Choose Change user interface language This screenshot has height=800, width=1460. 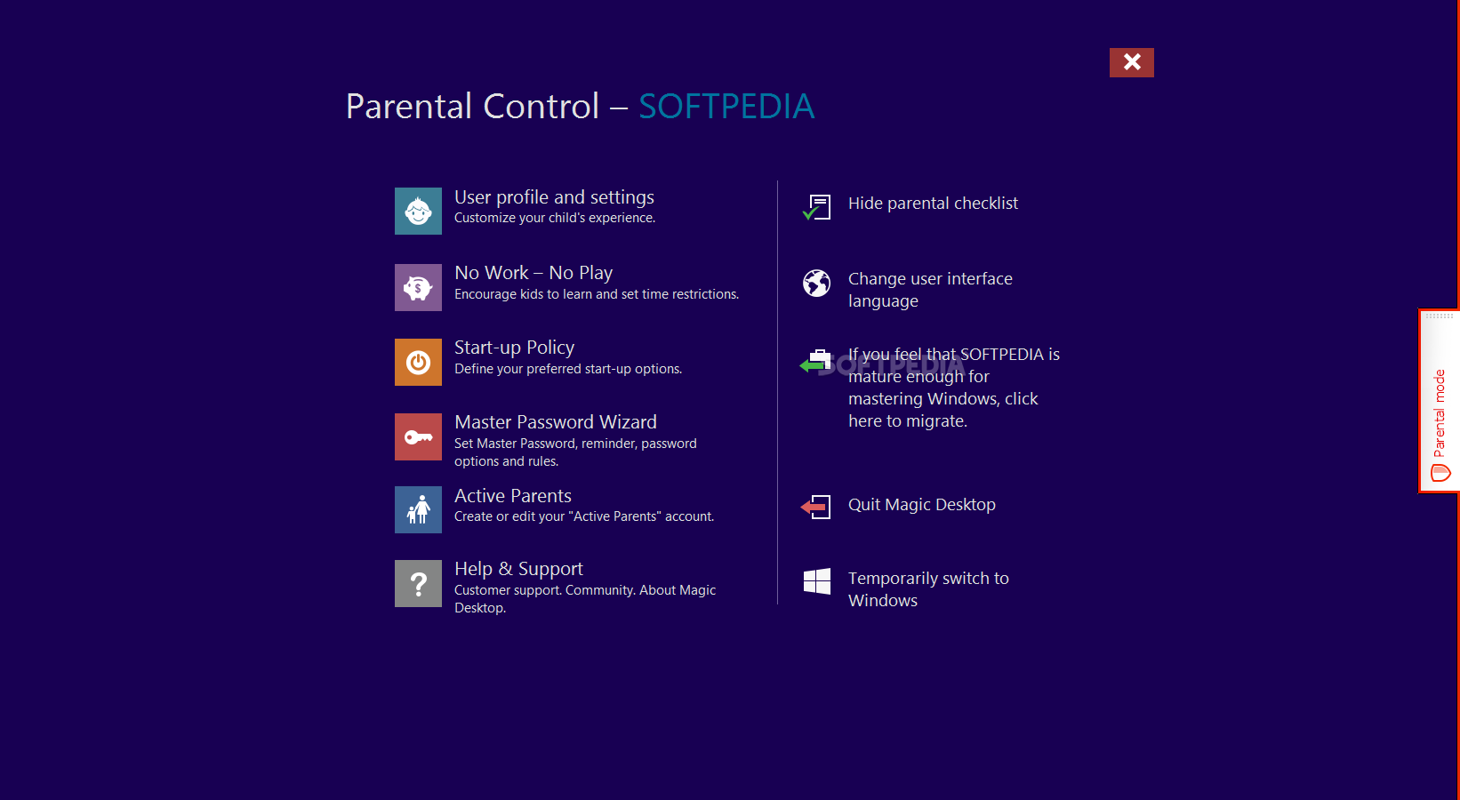[930, 290]
